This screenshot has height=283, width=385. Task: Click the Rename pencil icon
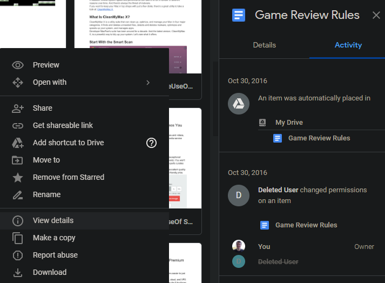pyautogui.click(x=18, y=194)
